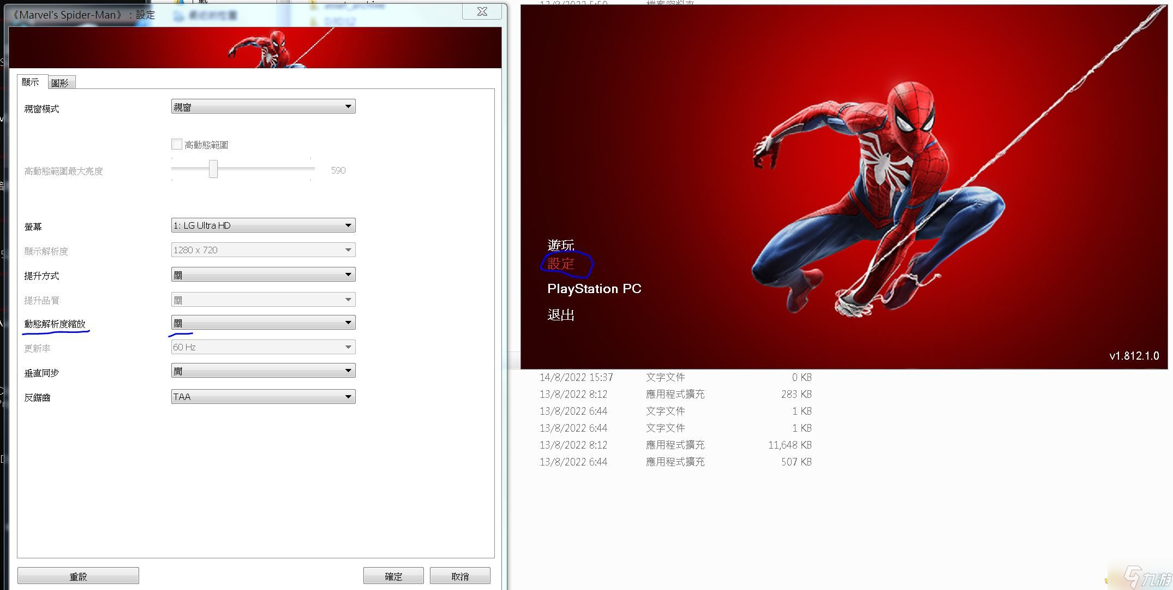Open the 視窗模式 dropdown
The width and height of the screenshot is (1173, 590).
coord(263,106)
